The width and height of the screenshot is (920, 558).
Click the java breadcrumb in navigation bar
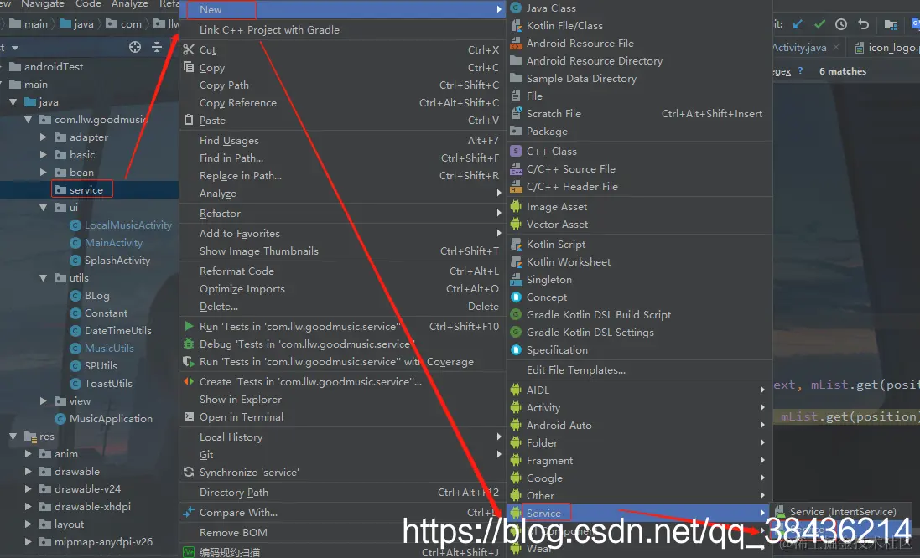point(77,24)
